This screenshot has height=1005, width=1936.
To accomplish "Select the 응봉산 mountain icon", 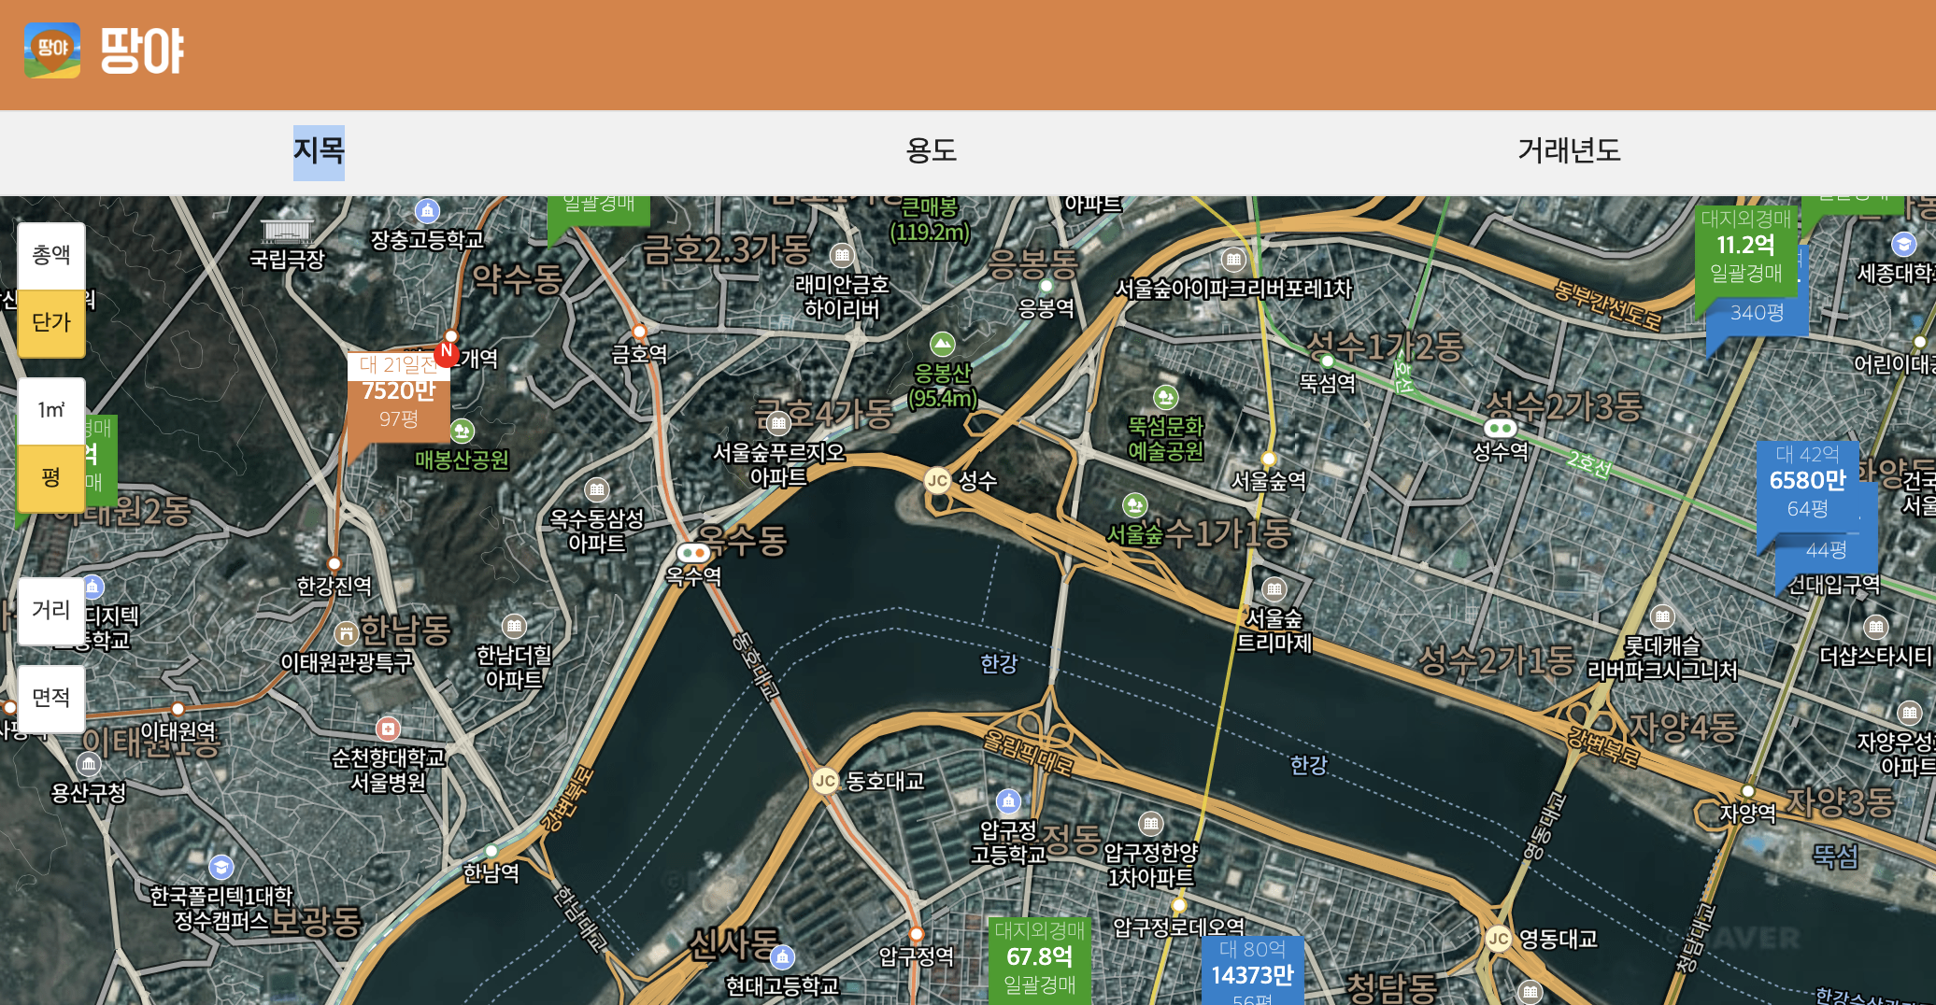I will [x=943, y=345].
